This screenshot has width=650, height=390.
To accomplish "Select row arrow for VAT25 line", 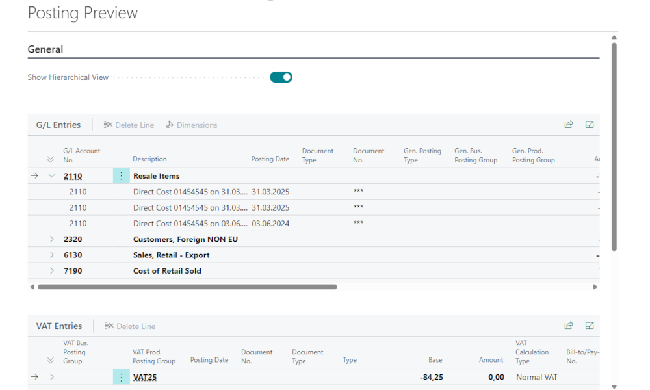I will [34, 377].
